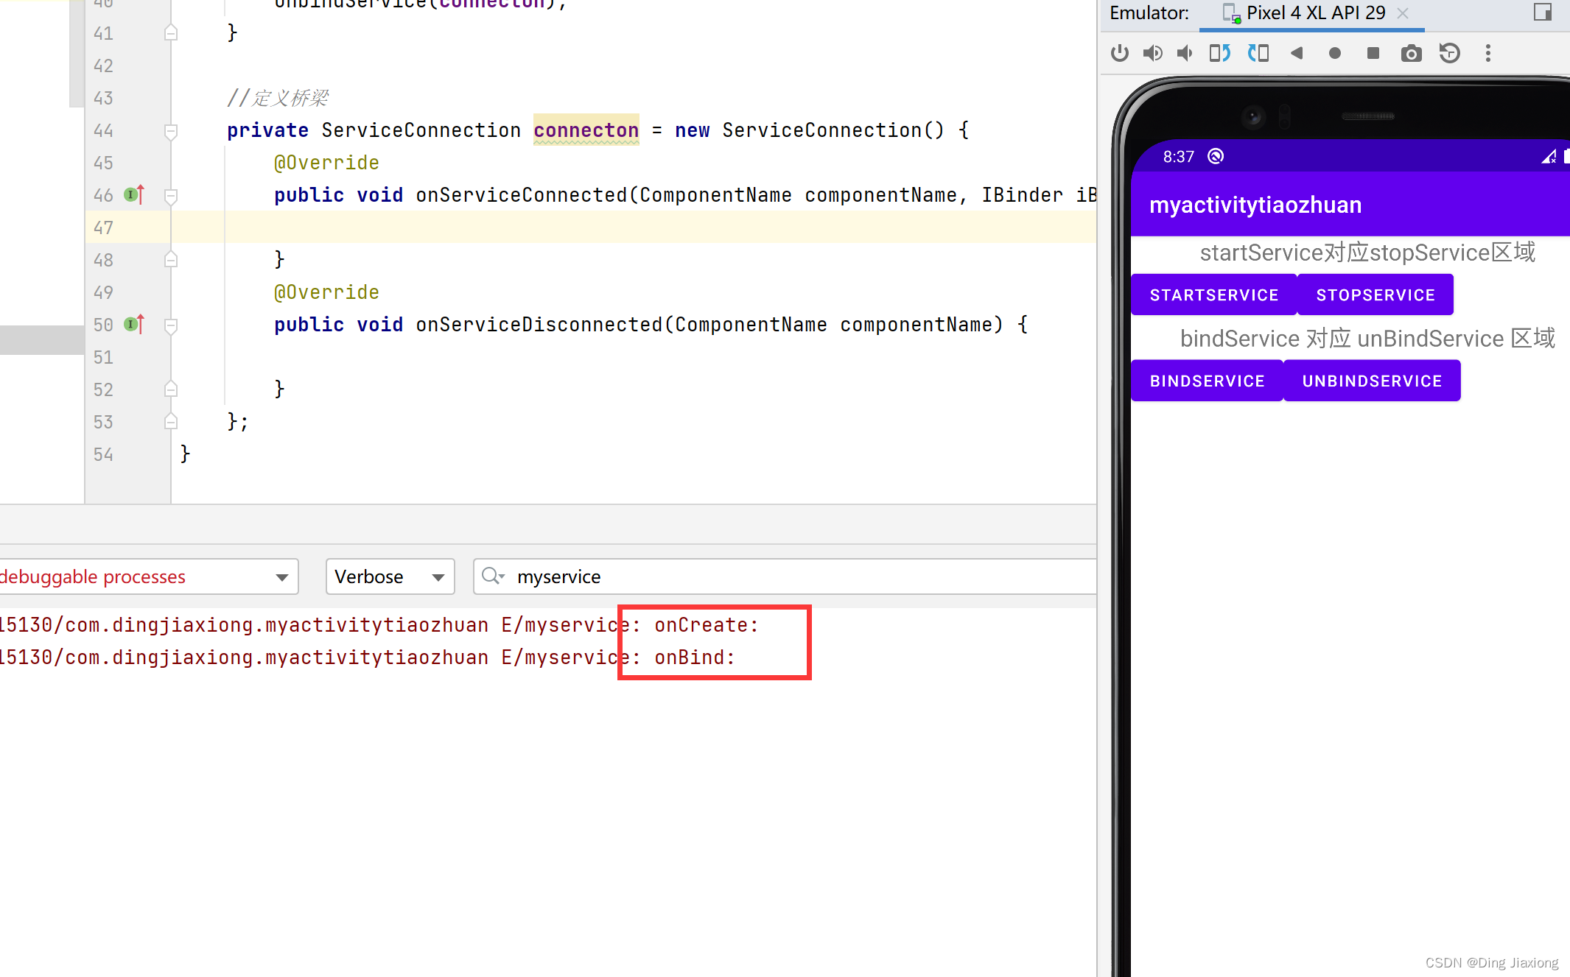Click the emulator volume up icon
Screen dimensions: 1570x977
[x=1152, y=53]
